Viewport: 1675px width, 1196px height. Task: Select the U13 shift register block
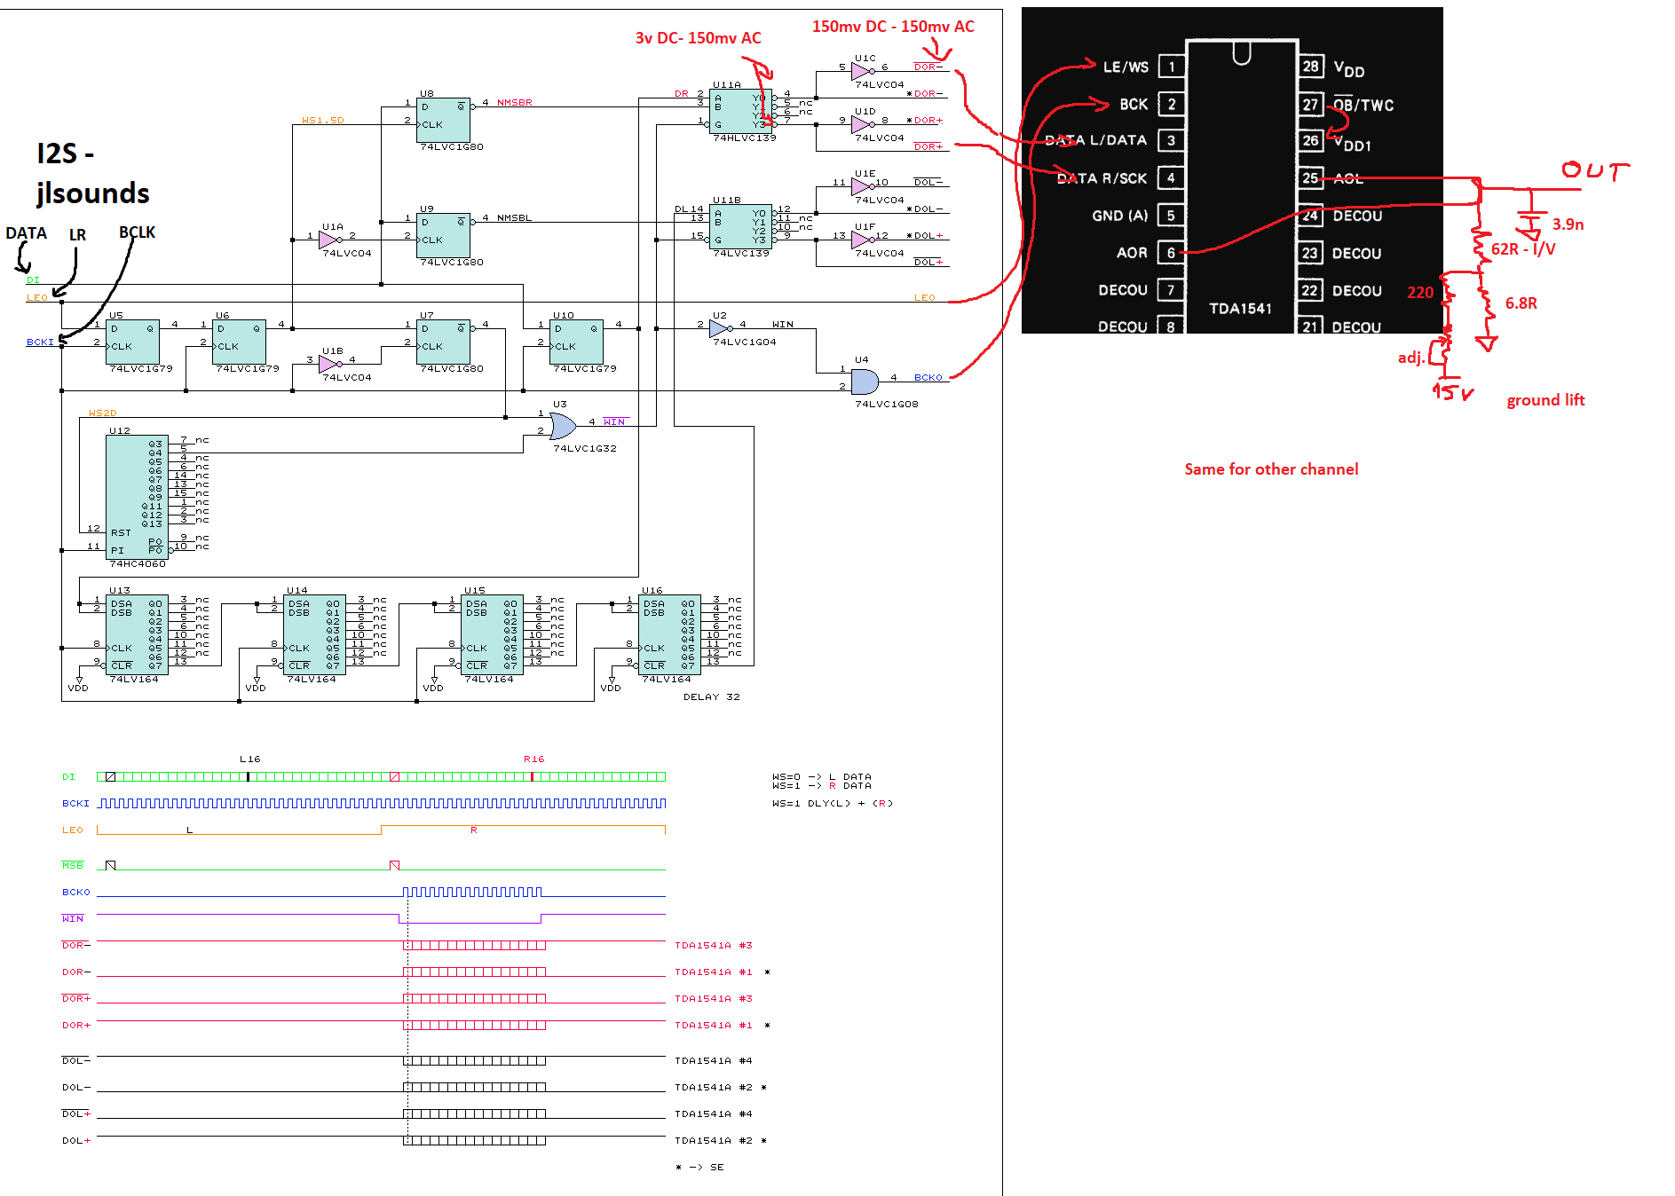pos(137,634)
